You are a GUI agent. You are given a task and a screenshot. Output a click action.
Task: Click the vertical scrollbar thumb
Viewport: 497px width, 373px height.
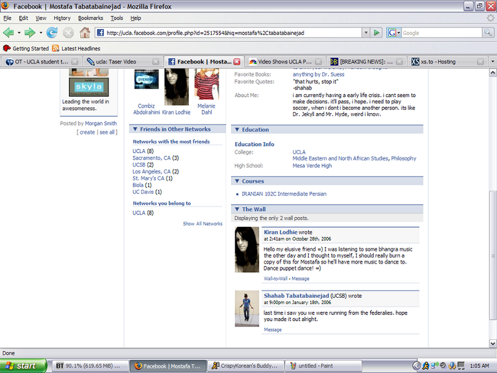coord(493,256)
